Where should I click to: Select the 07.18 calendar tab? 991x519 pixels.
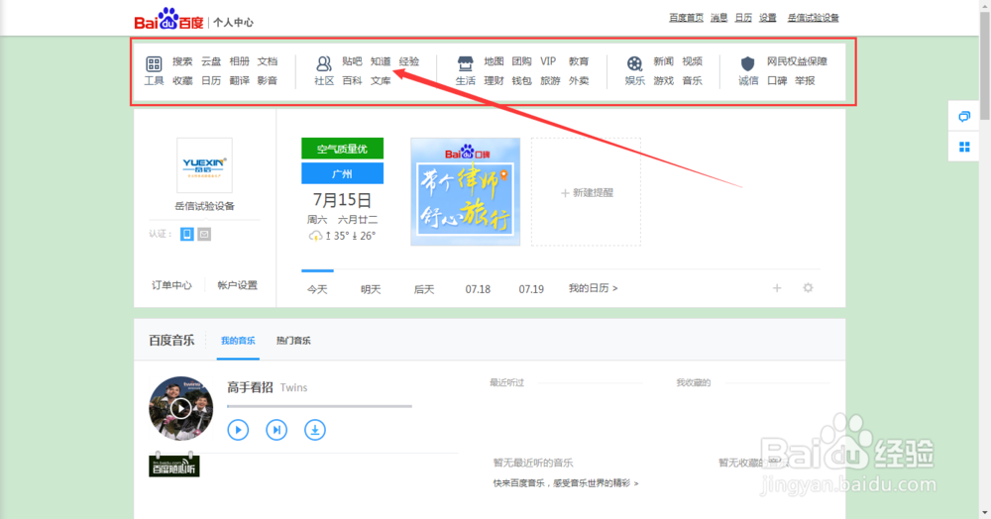click(478, 289)
